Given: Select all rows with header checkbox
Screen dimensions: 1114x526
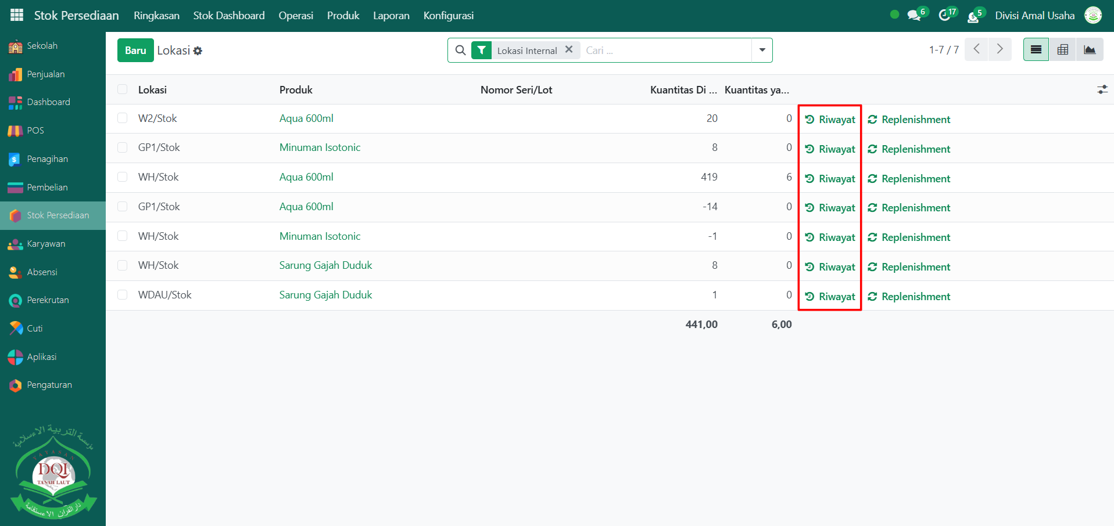Looking at the screenshot, I should click(x=122, y=89).
